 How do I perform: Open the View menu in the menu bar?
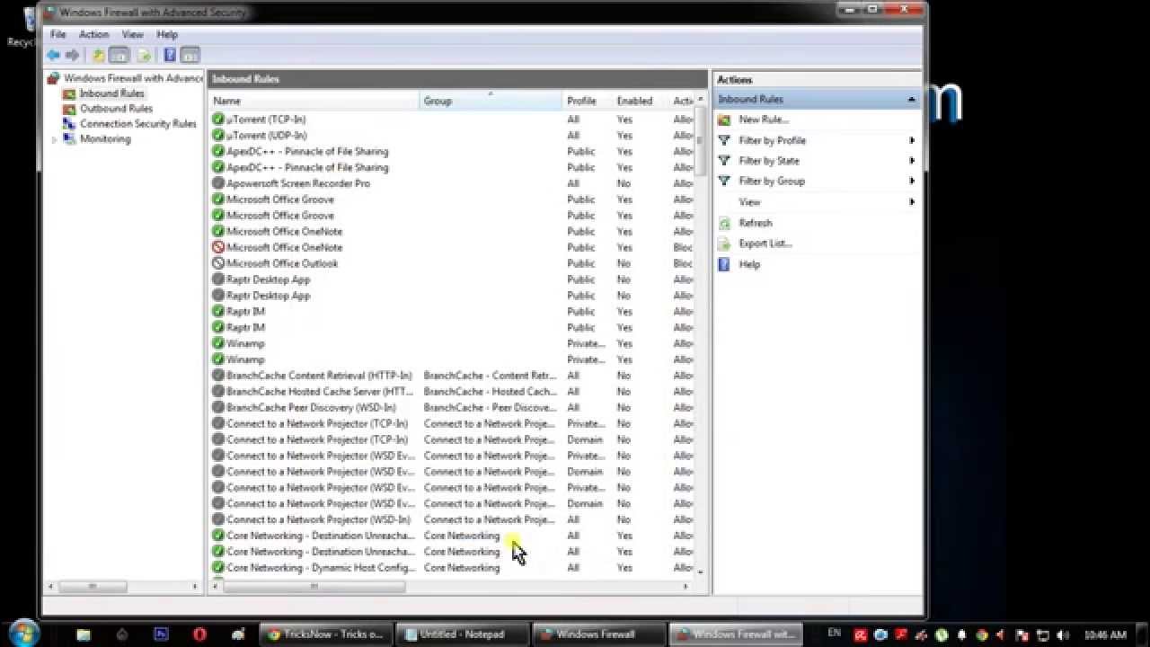pos(132,34)
